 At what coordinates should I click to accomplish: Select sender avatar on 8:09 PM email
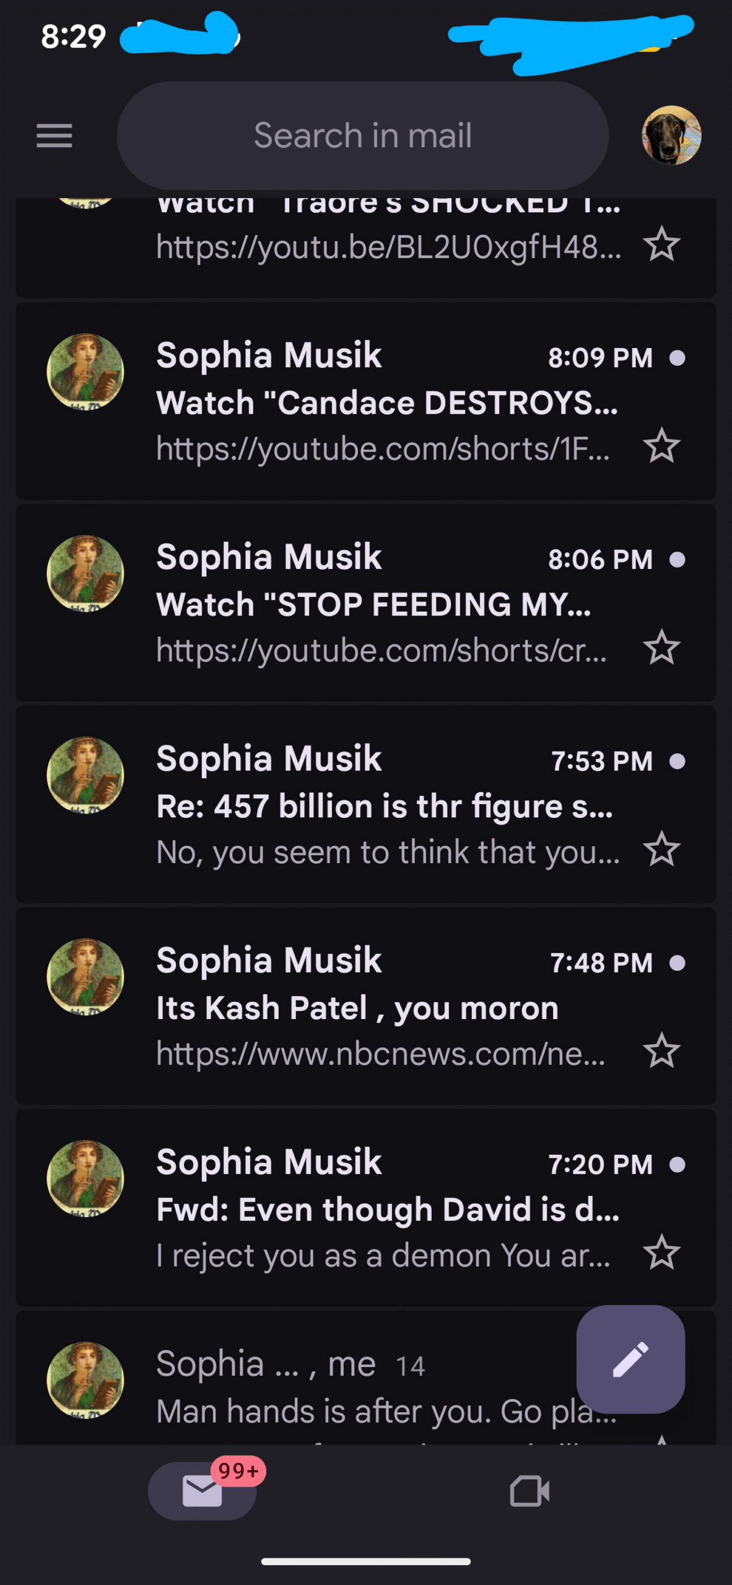pyautogui.click(x=85, y=372)
